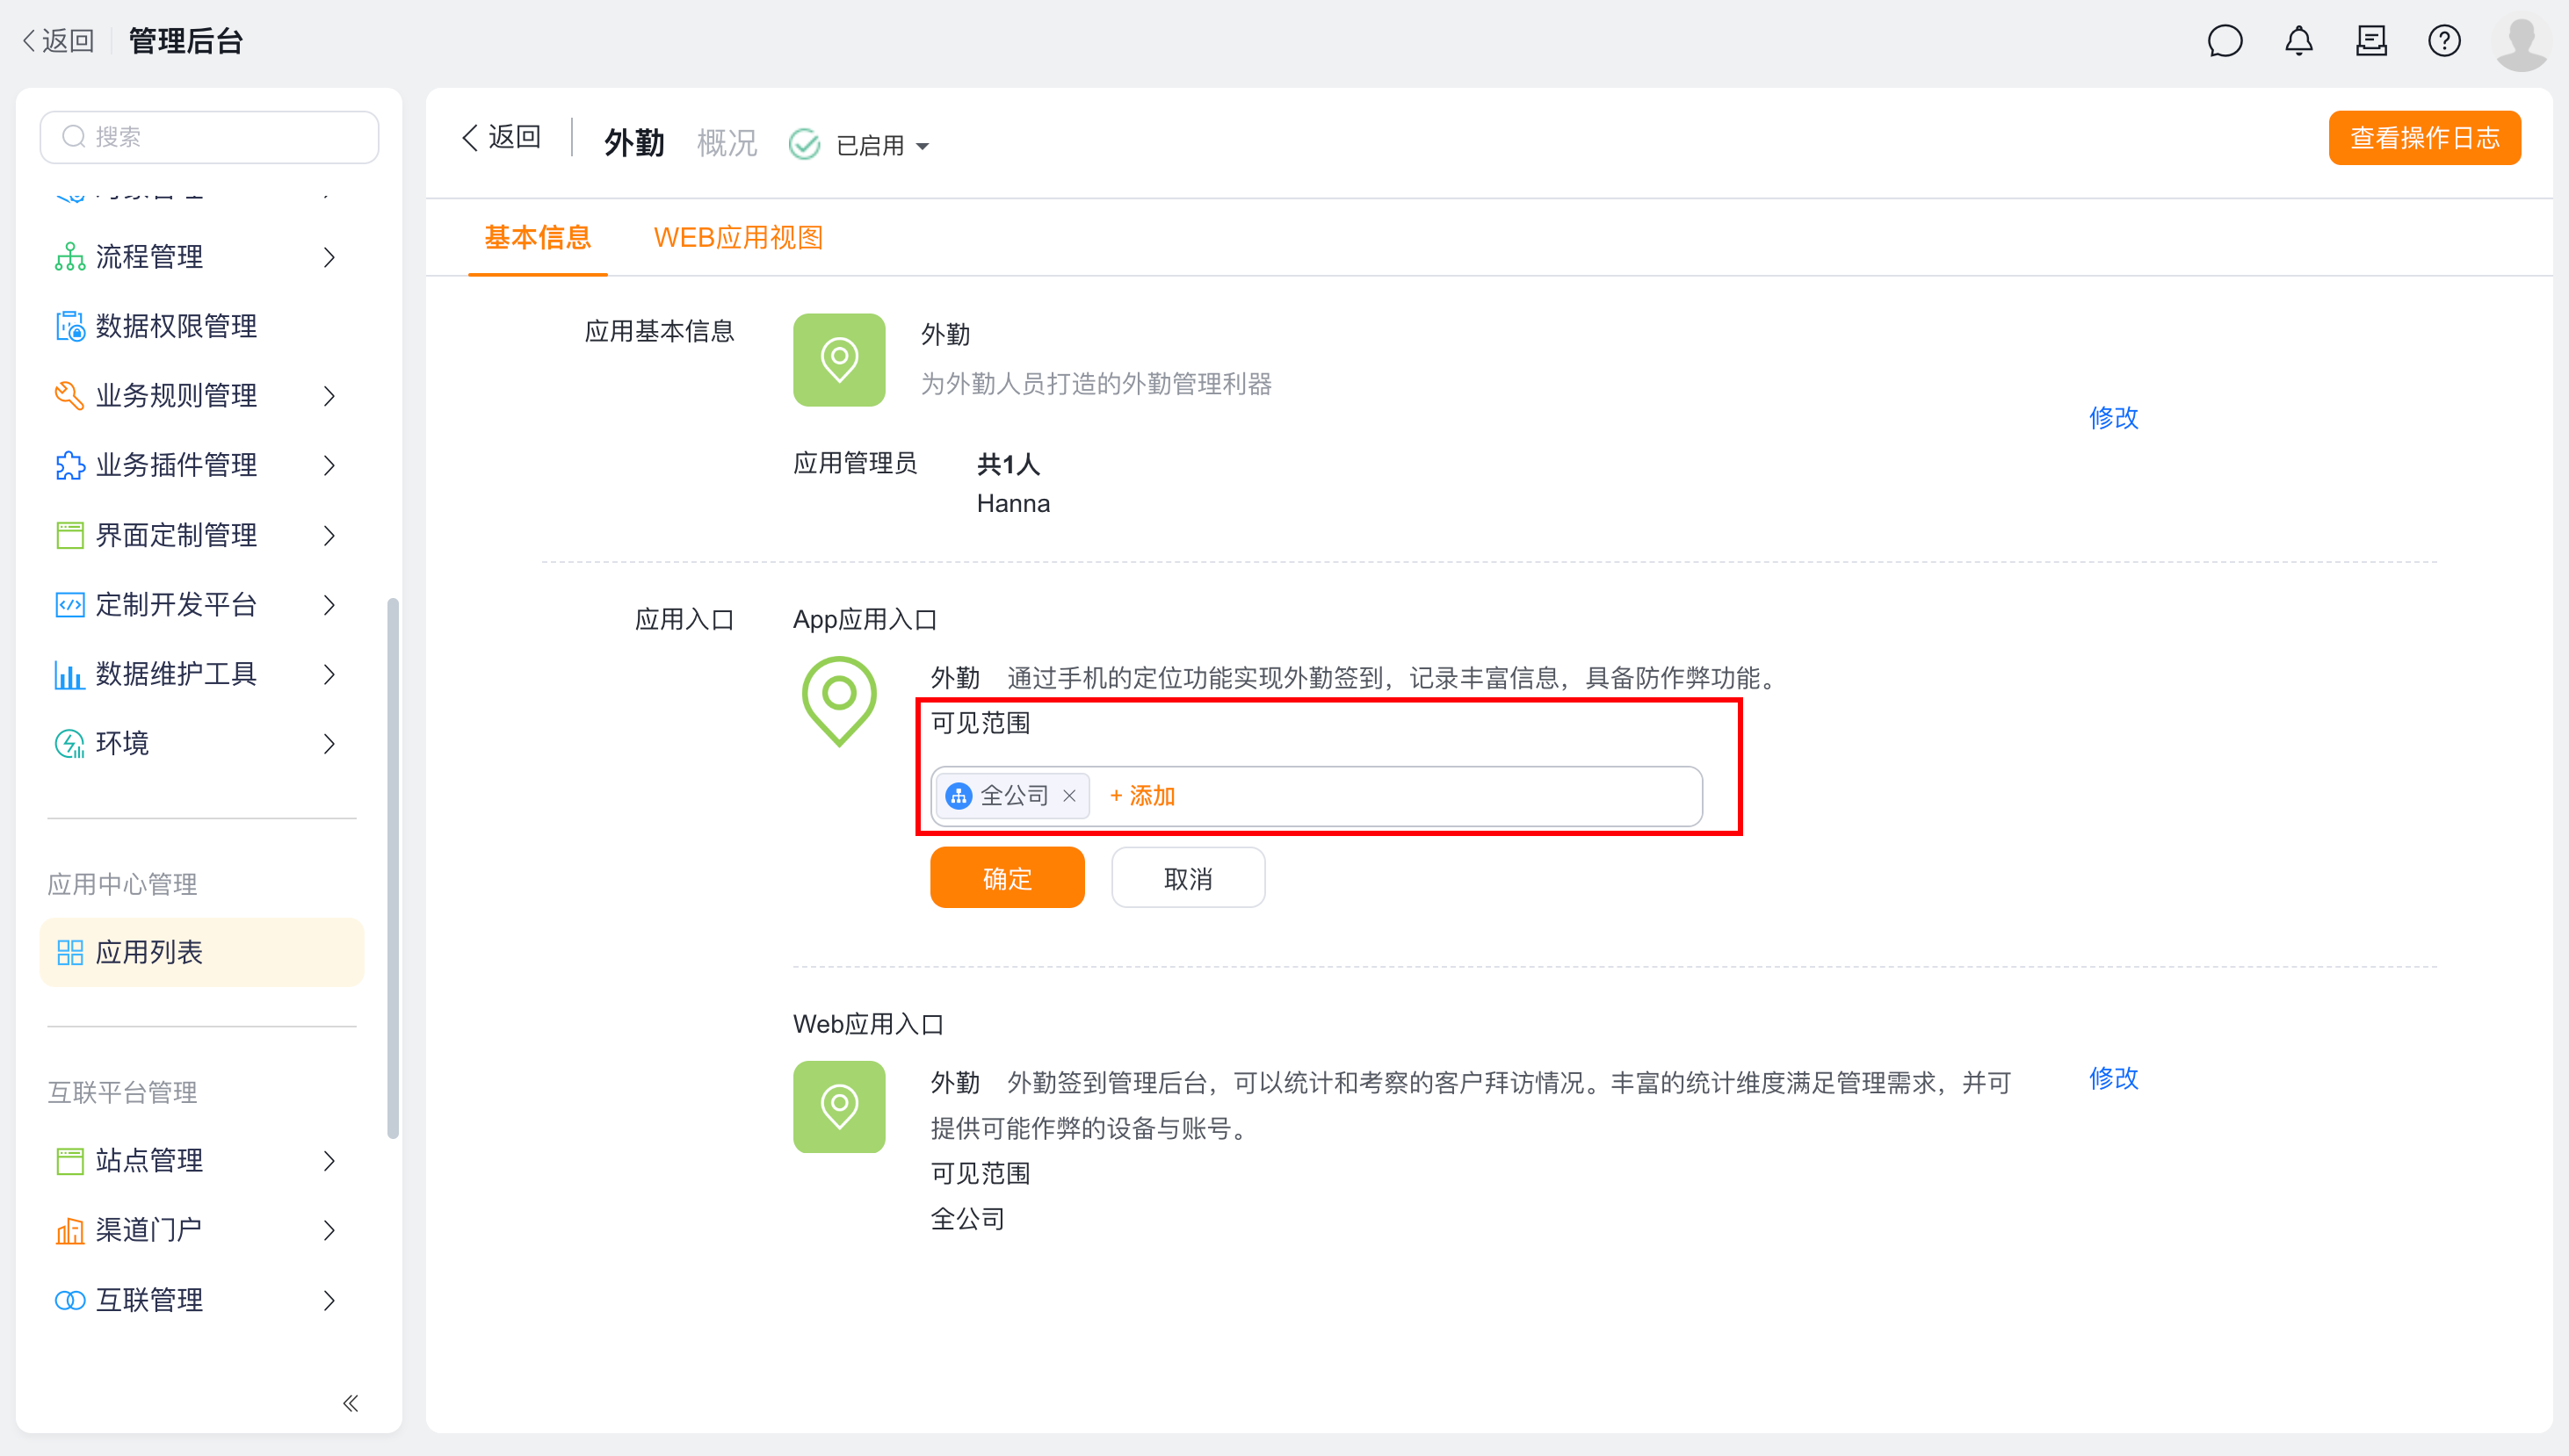Expand 流程管理 submenu arrow
The width and height of the screenshot is (2569, 1456).
(x=330, y=257)
